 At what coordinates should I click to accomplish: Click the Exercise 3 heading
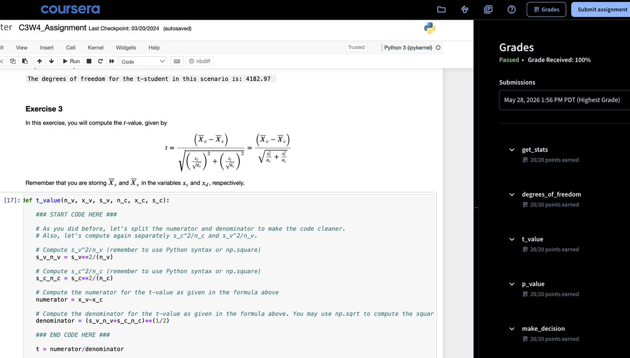[x=44, y=109]
